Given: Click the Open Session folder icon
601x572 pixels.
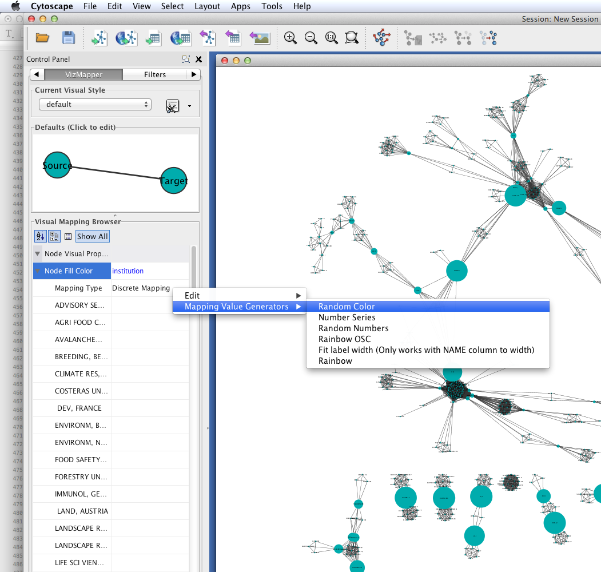Looking at the screenshot, I should pyautogui.click(x=42, y=38).
